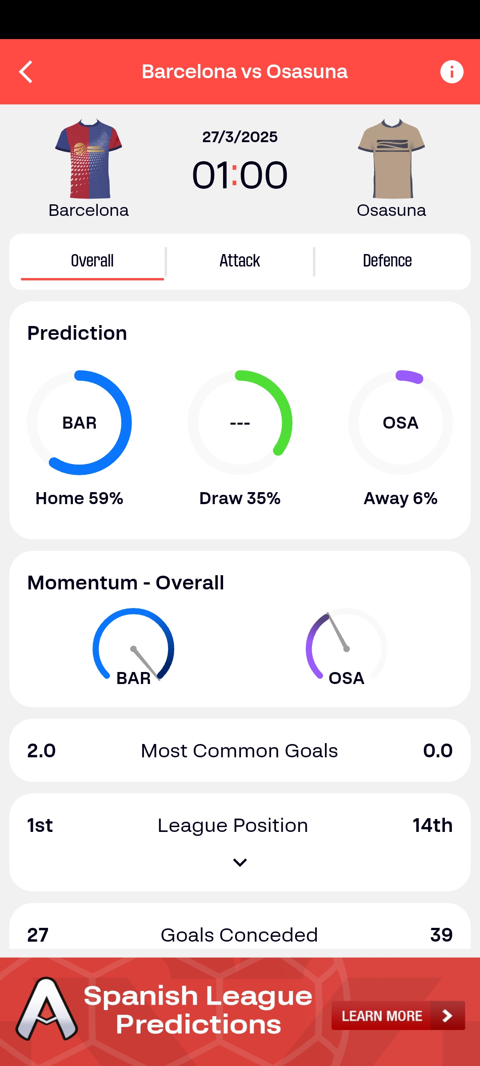This screenshot has width=480, height=1066.
Task: Tap the Draw 35% prediction ring
Action: point(240,422)
